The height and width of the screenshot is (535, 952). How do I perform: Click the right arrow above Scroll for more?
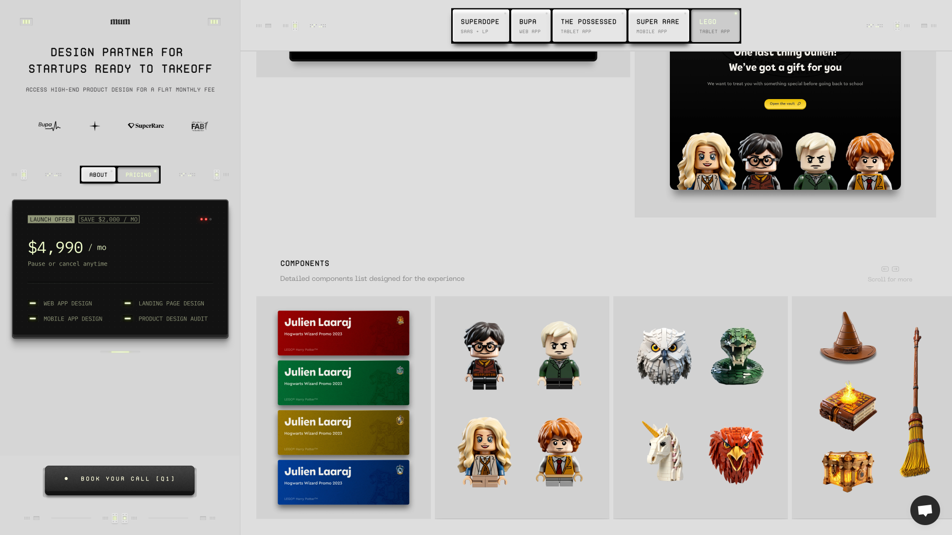895,269
